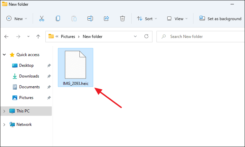The image size is (245, 147).
Task: Expand the address bar history dropdown
Action: point(135,36)
